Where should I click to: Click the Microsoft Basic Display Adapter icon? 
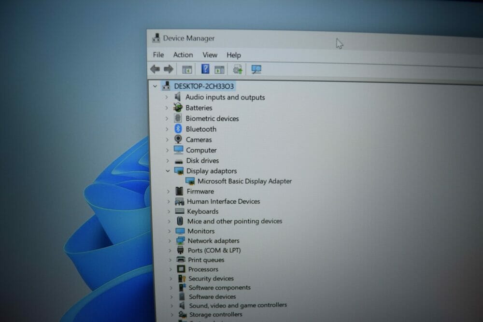190,182
